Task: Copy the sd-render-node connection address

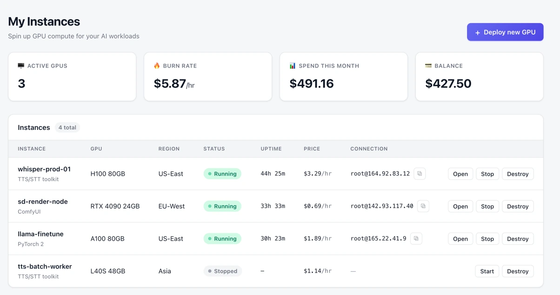Action: 423,206
